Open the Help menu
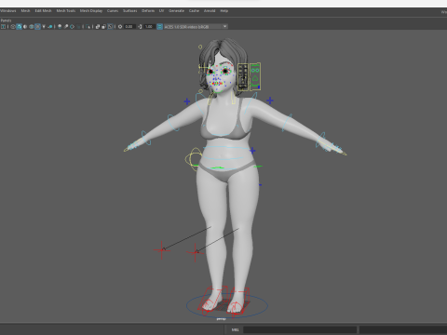This screenshot has height=335, width=447. (224, 11)
